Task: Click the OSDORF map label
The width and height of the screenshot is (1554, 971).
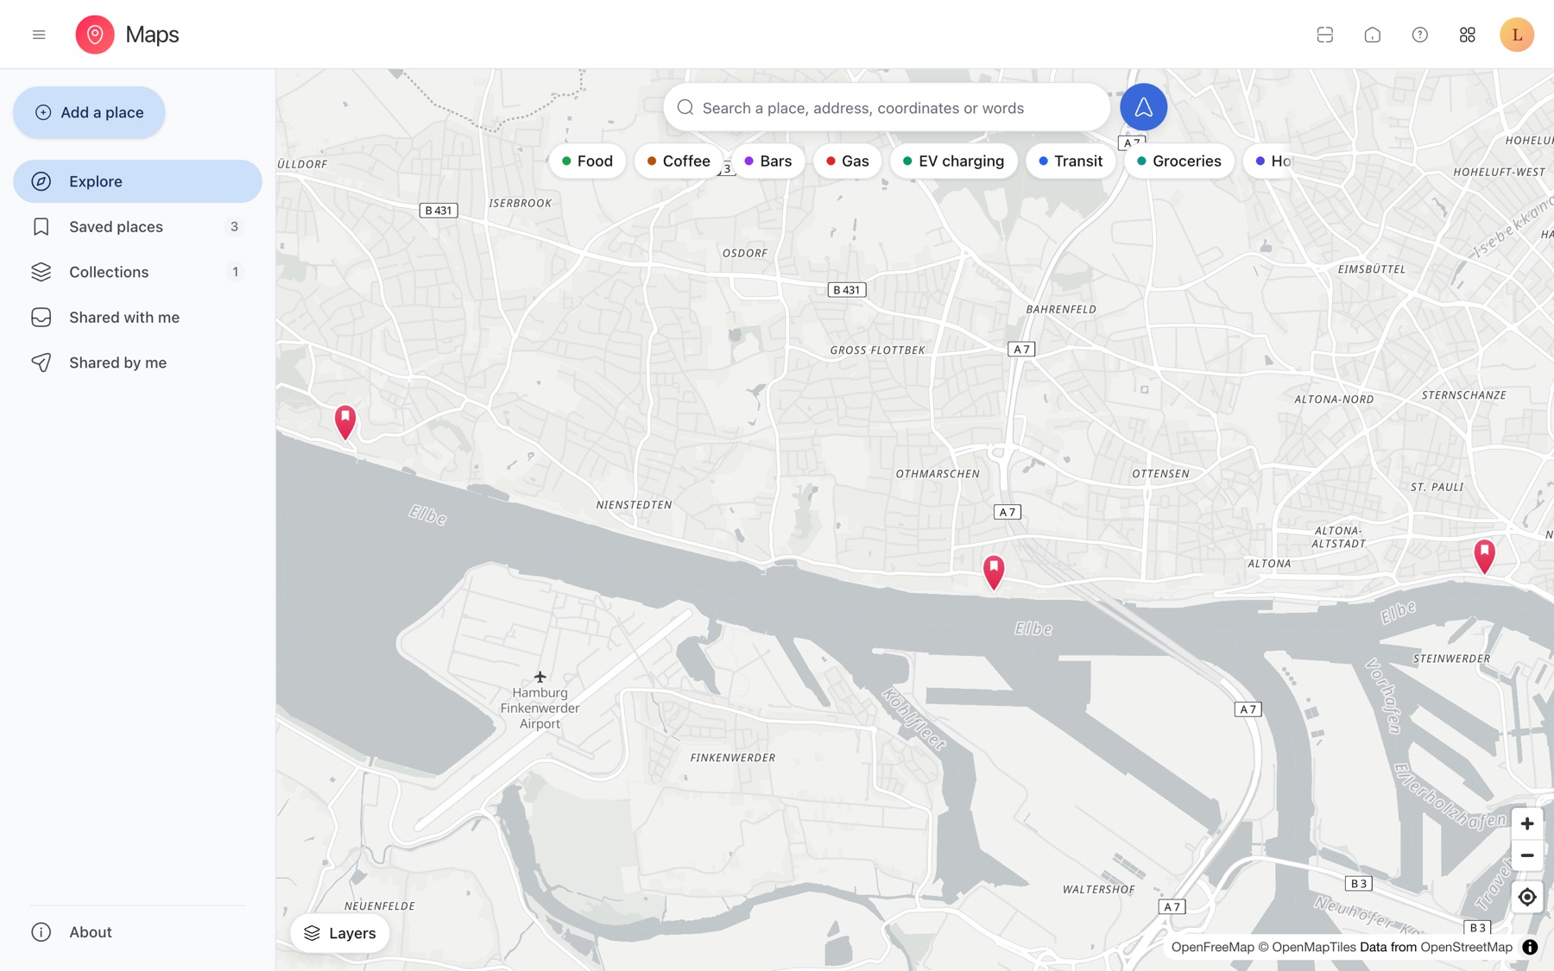Action: [745, 253]
